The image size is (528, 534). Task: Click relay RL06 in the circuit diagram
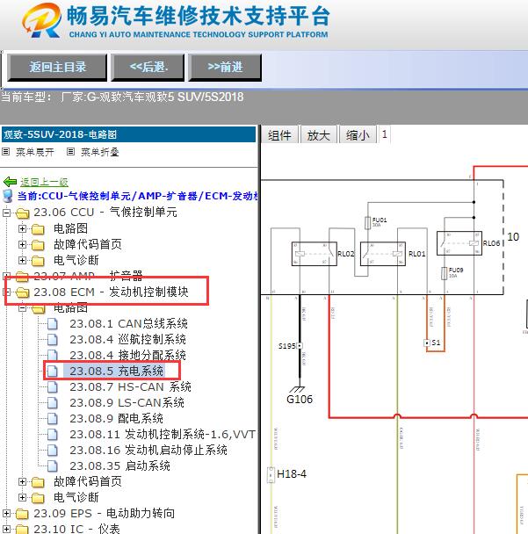point(459,243)
